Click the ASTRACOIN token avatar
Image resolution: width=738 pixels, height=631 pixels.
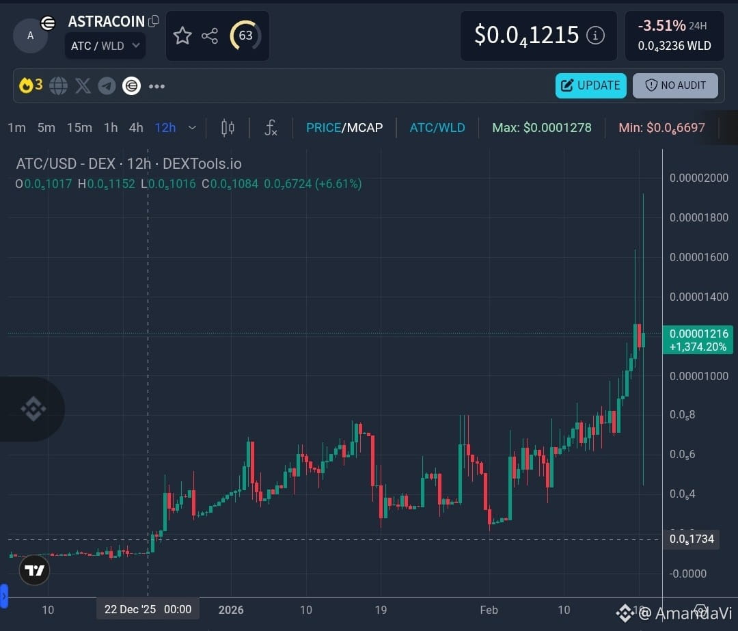31,36
